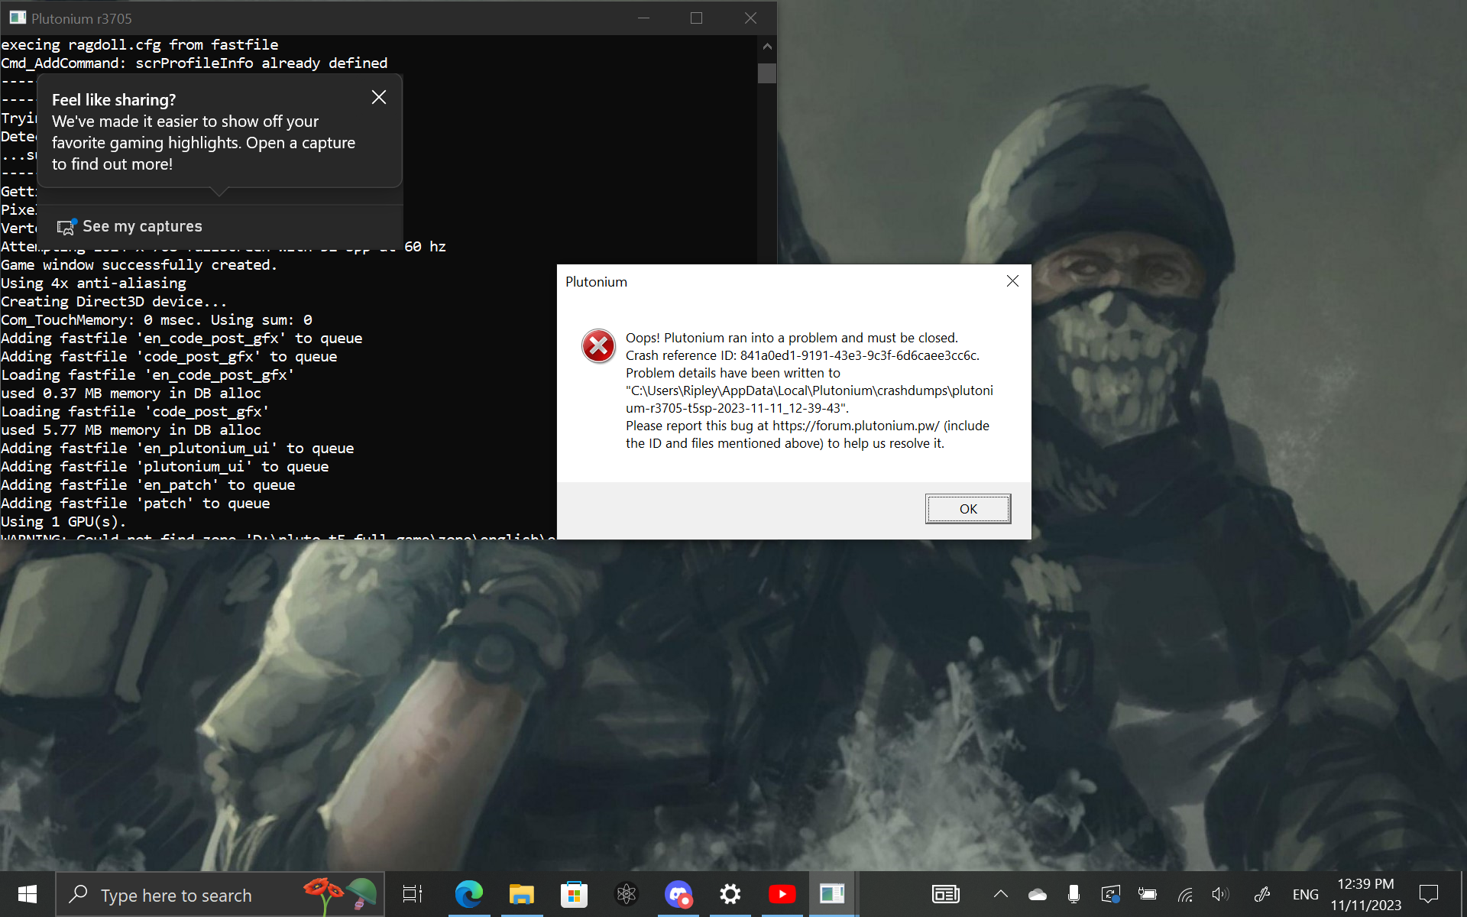
Task: Open Wi-Fi network tray icon
Action: 1185,894
